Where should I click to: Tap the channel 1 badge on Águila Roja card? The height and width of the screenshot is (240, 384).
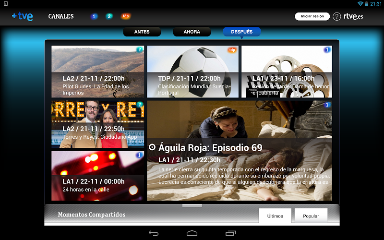coord(327,105)
